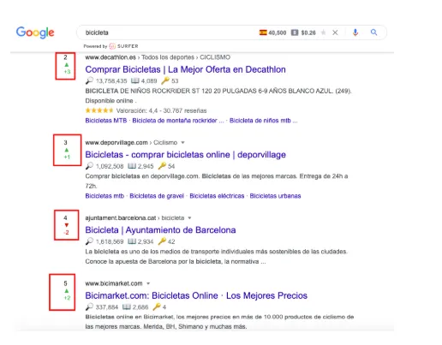Click keyword key icon showing 54
The image size is (442, 345).
click(162, 166)
